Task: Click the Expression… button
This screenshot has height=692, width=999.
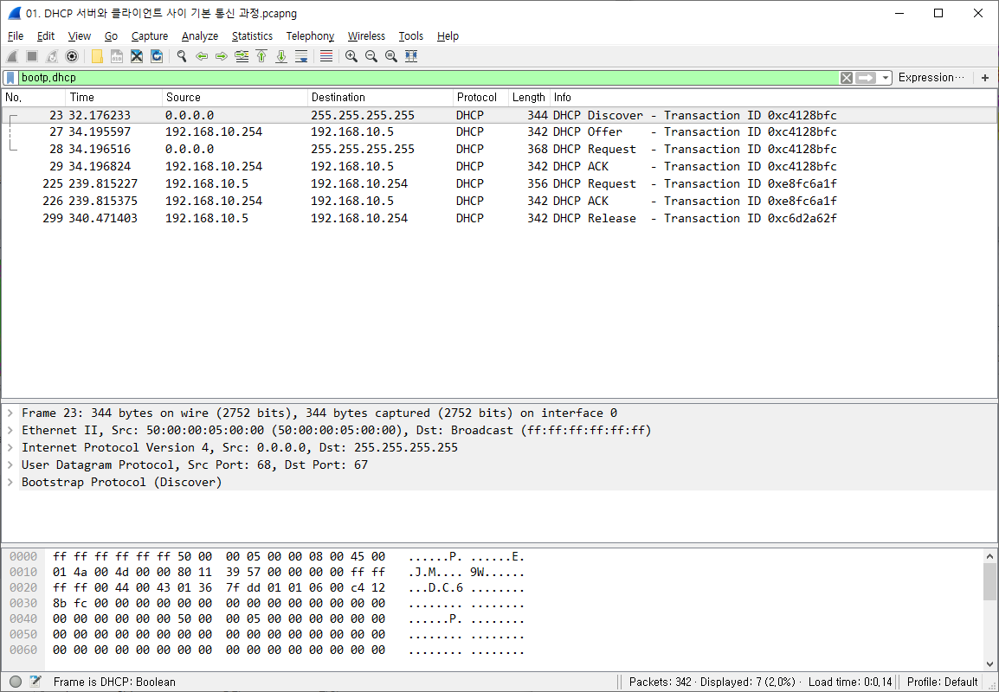Action: click(931, 78)
